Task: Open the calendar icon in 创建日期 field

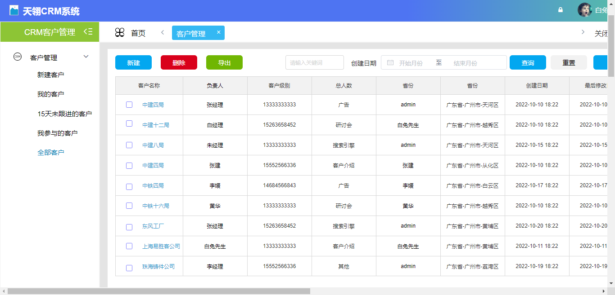Action: [389, 62]
